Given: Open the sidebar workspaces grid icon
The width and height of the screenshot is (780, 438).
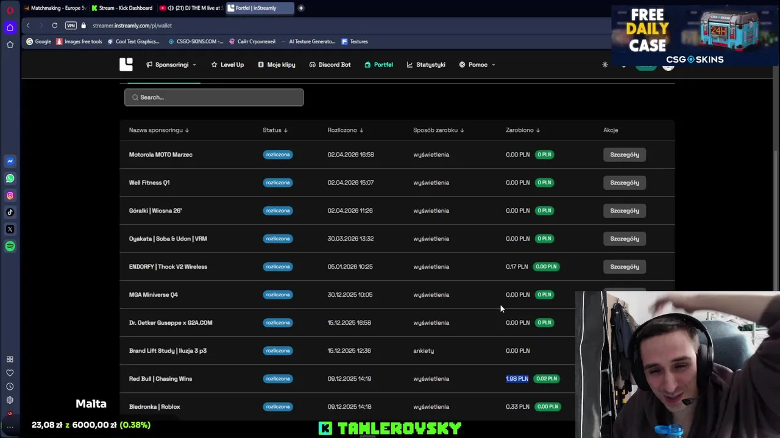Looking at the screenshot, I should point(10,360).
